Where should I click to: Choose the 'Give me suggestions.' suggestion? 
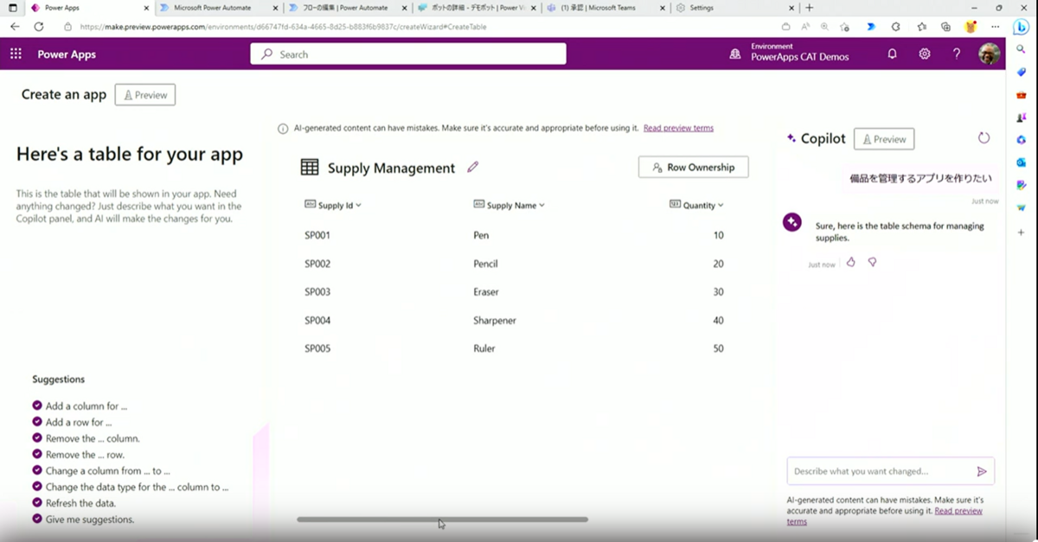click(90, 520)
